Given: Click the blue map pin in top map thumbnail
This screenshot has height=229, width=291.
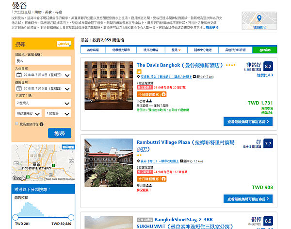Looking at the screenshot, I should click(x=259, y=18).
